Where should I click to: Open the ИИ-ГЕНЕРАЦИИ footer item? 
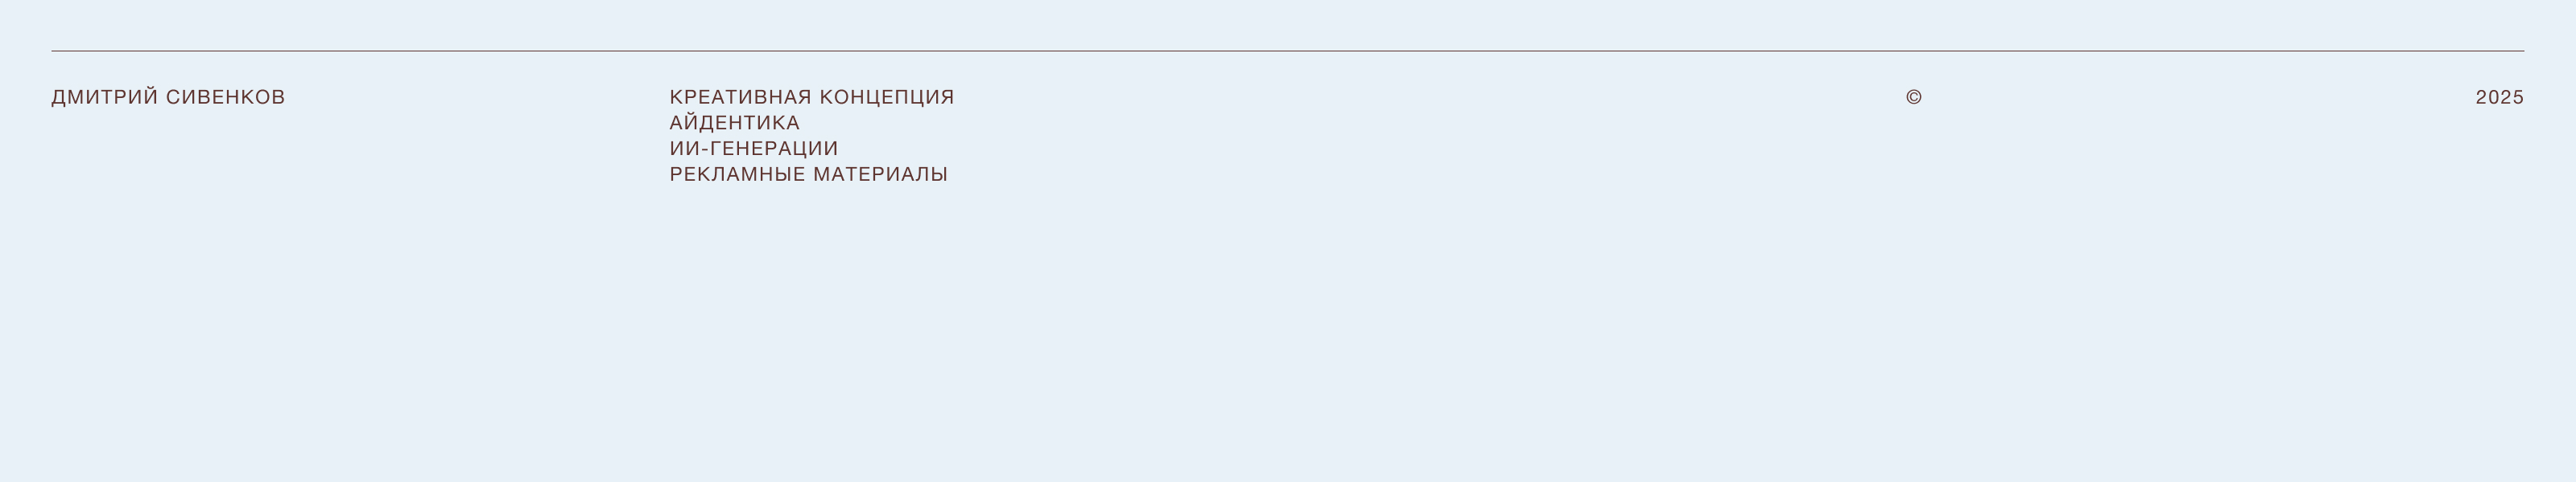(754, 149)
